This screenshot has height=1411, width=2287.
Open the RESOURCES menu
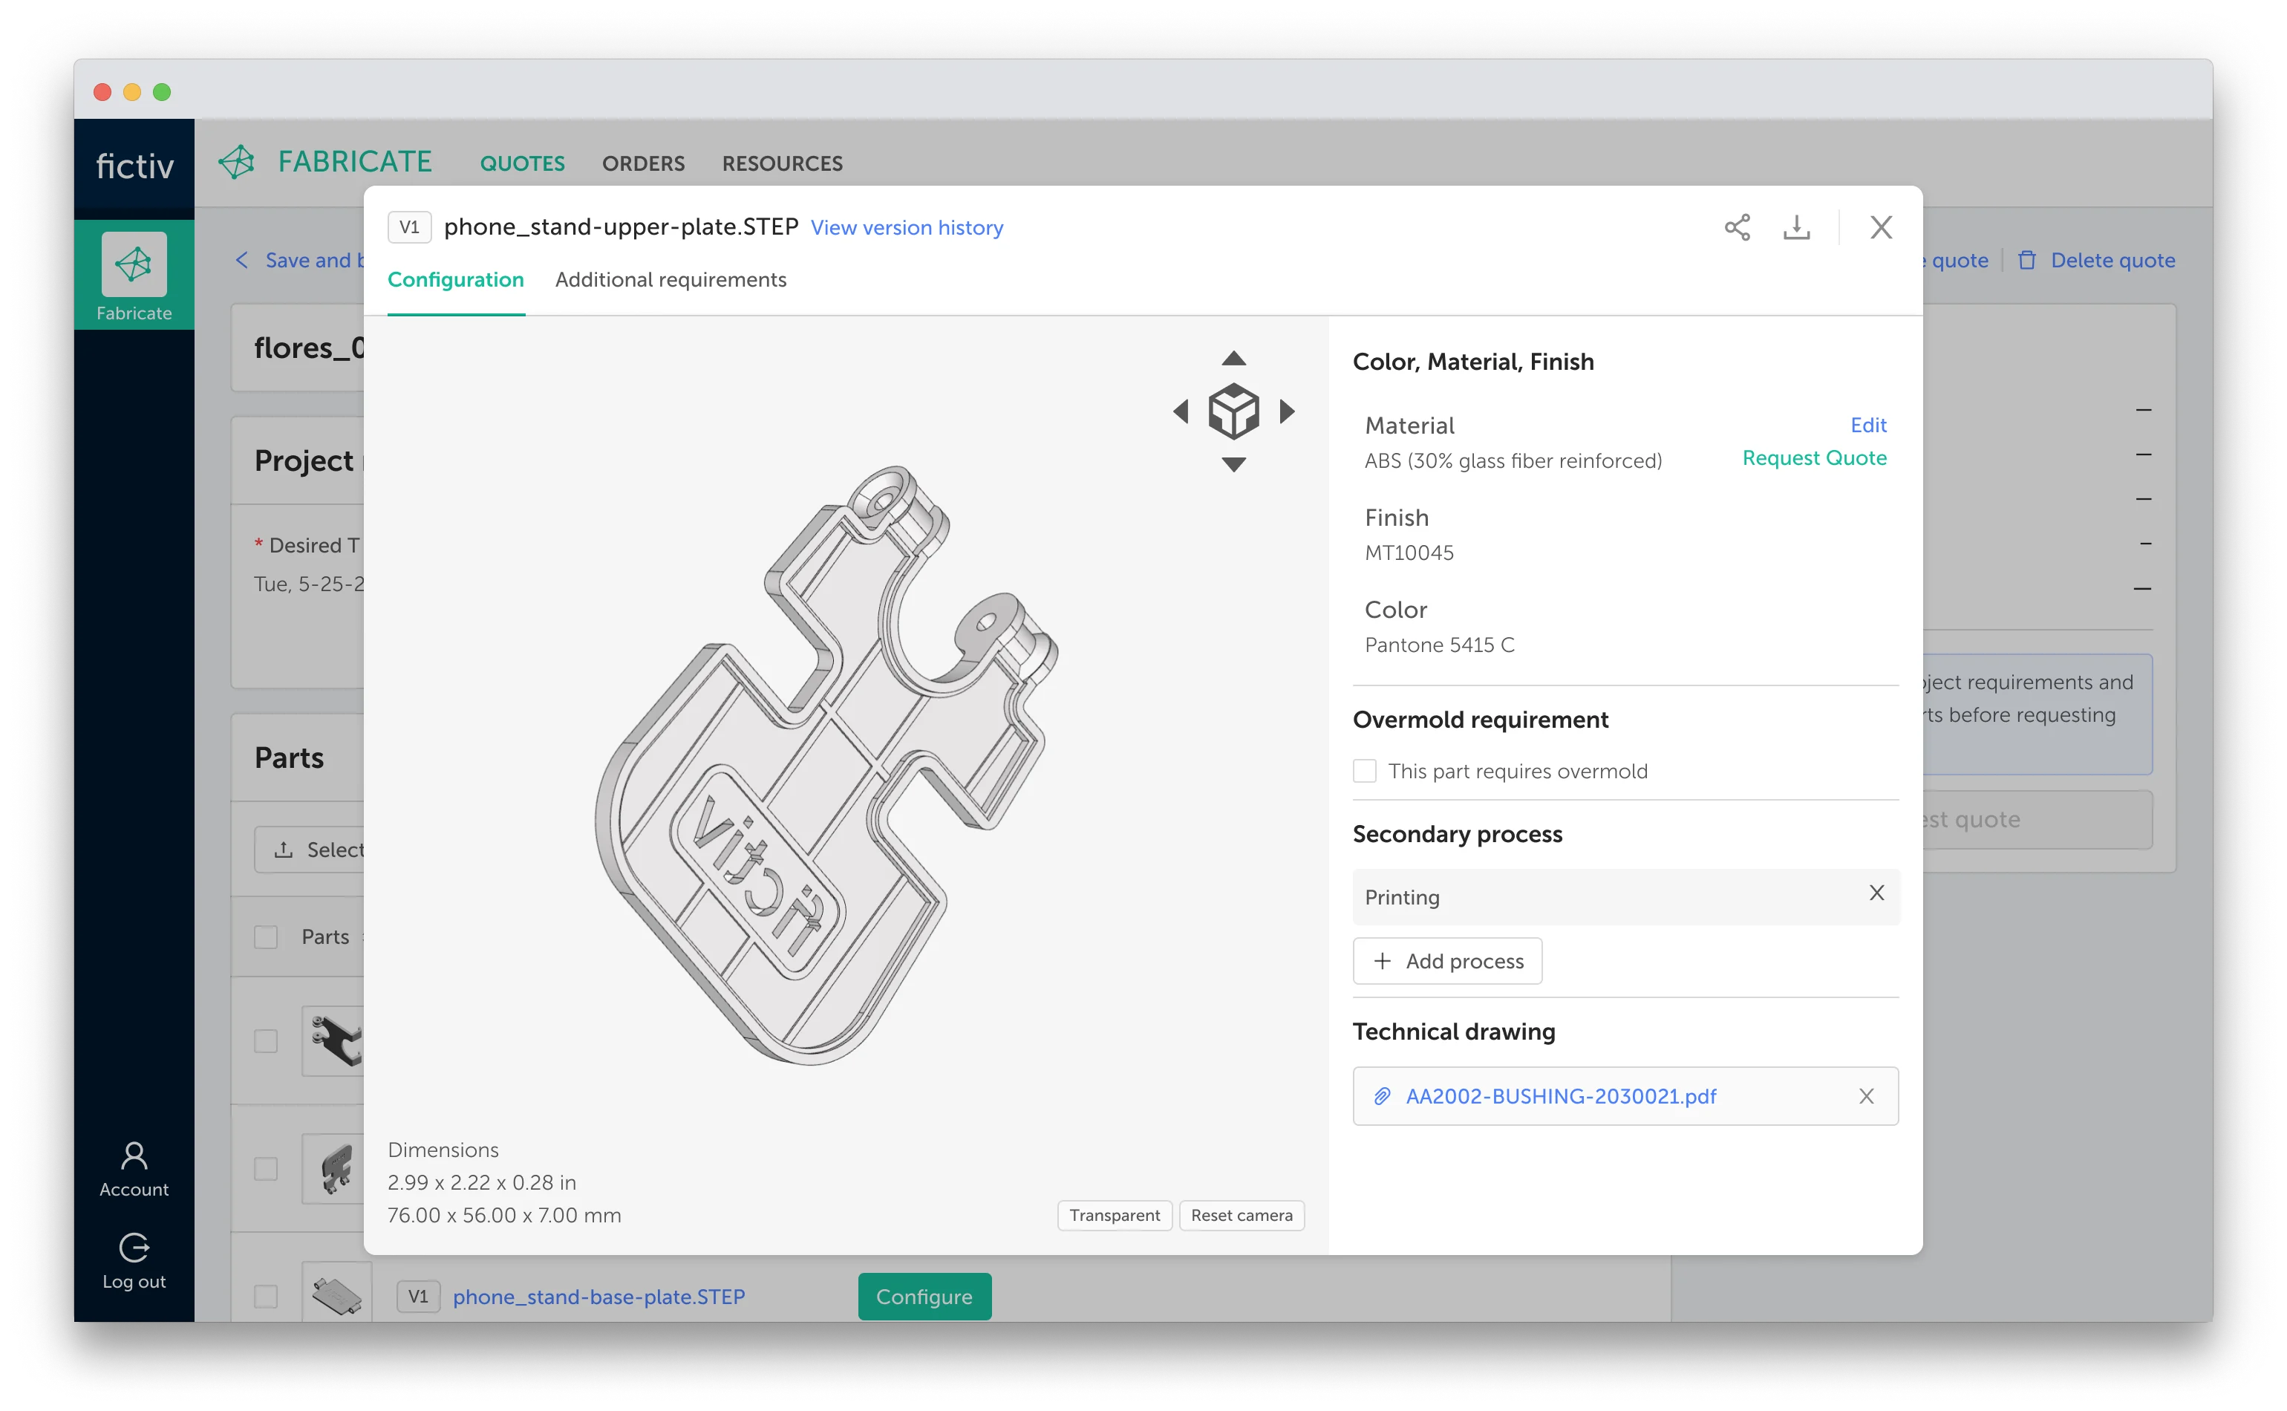tap(782, 163)
